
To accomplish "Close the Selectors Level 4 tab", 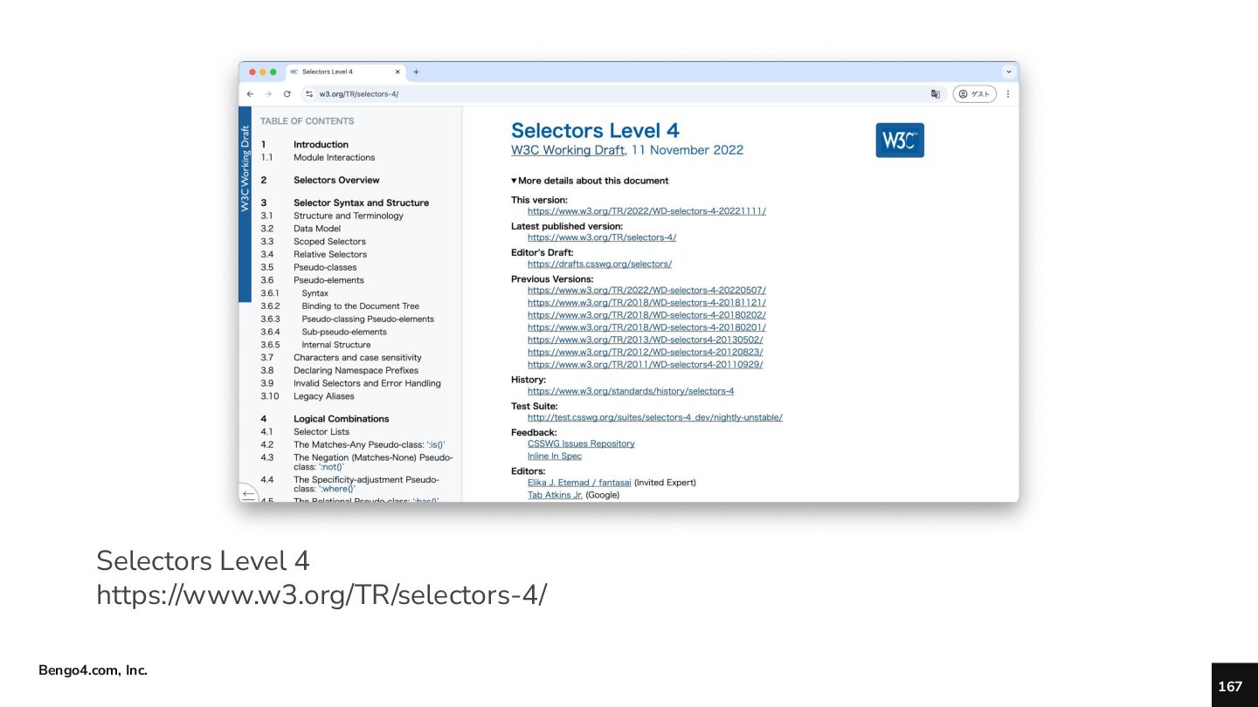I will (x=397, y=72).
